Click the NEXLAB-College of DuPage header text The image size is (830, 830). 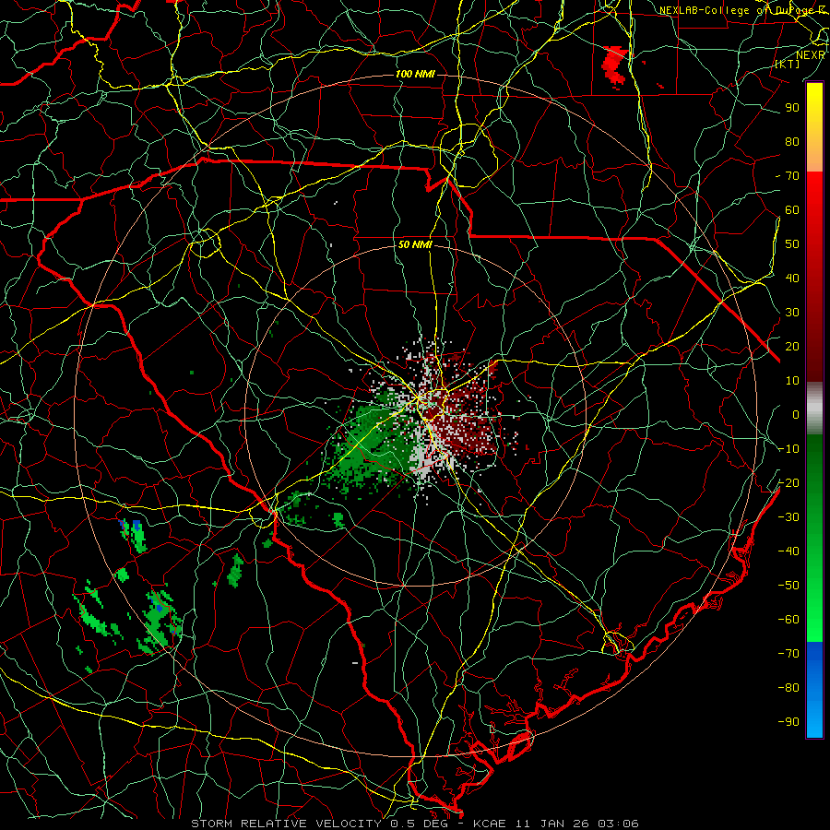pos(736,10)
